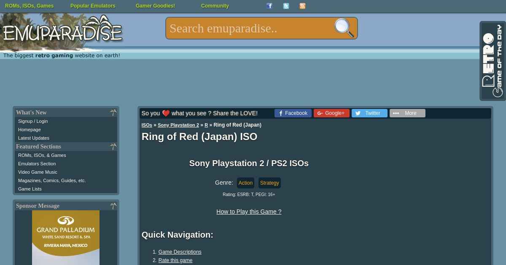Click the Sony Playstation 2 / PS2 ISOs heading

coord(249,163)
